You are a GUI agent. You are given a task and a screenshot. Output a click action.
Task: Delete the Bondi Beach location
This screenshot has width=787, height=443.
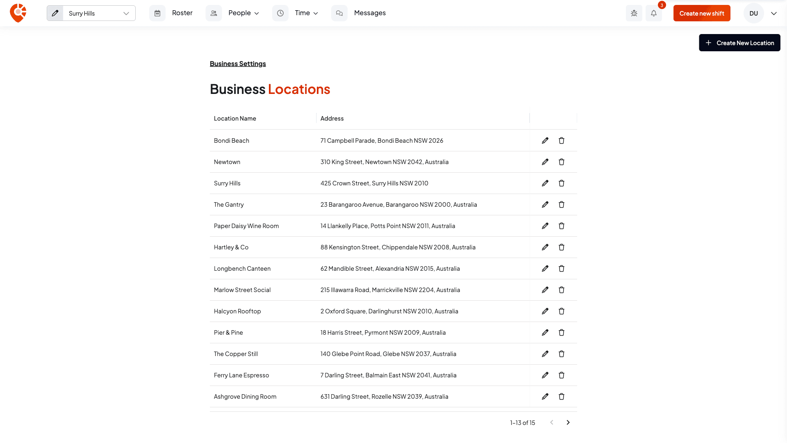(x=562, y=141)
